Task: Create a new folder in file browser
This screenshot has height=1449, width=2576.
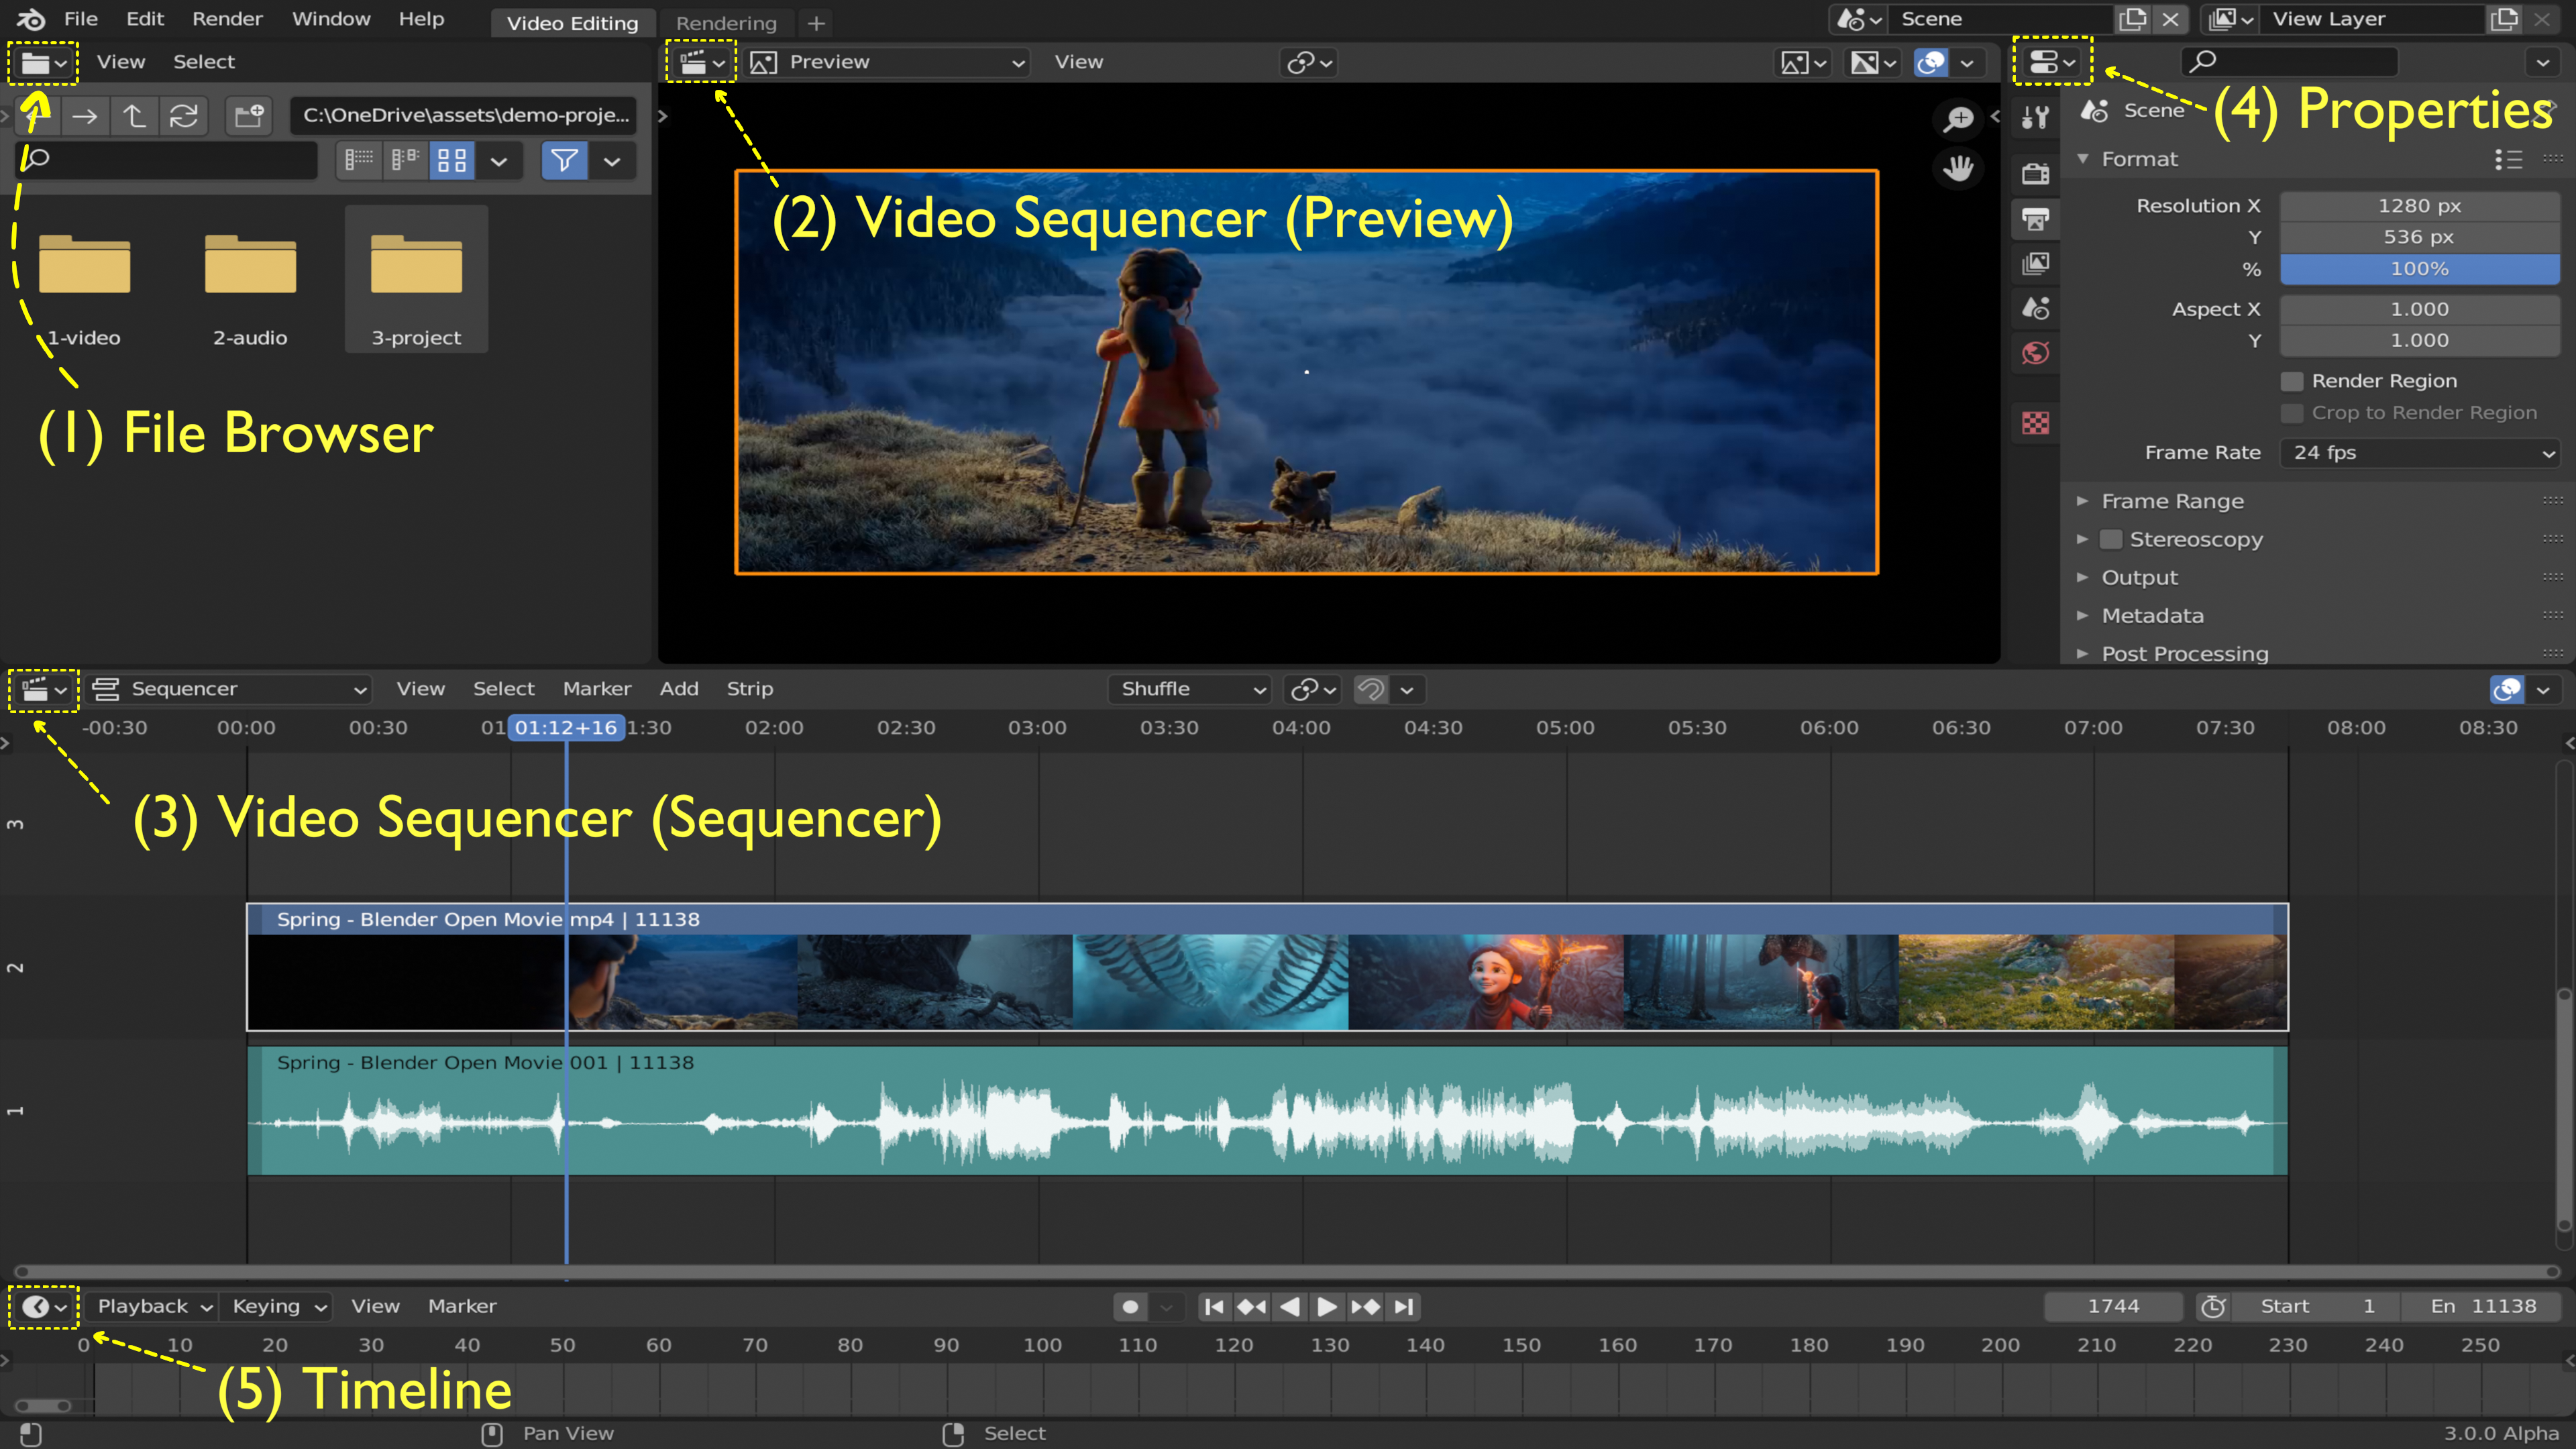Action: click(249, 116)
